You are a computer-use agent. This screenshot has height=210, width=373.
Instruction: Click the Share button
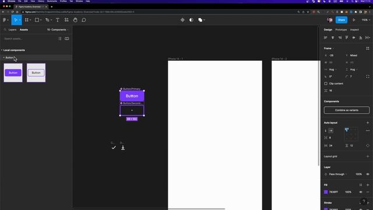[x=342, y=20]
